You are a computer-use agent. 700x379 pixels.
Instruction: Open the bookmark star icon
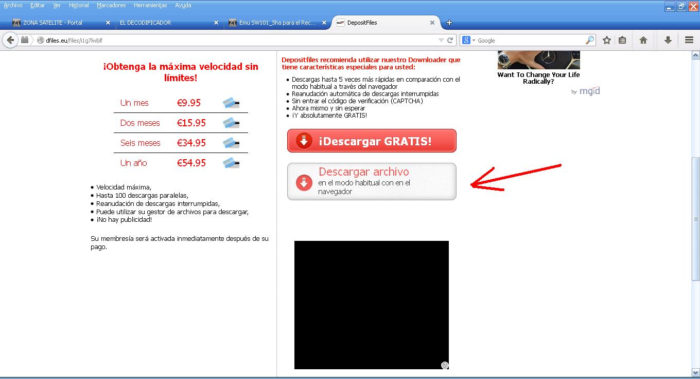[x=607, y=40]
